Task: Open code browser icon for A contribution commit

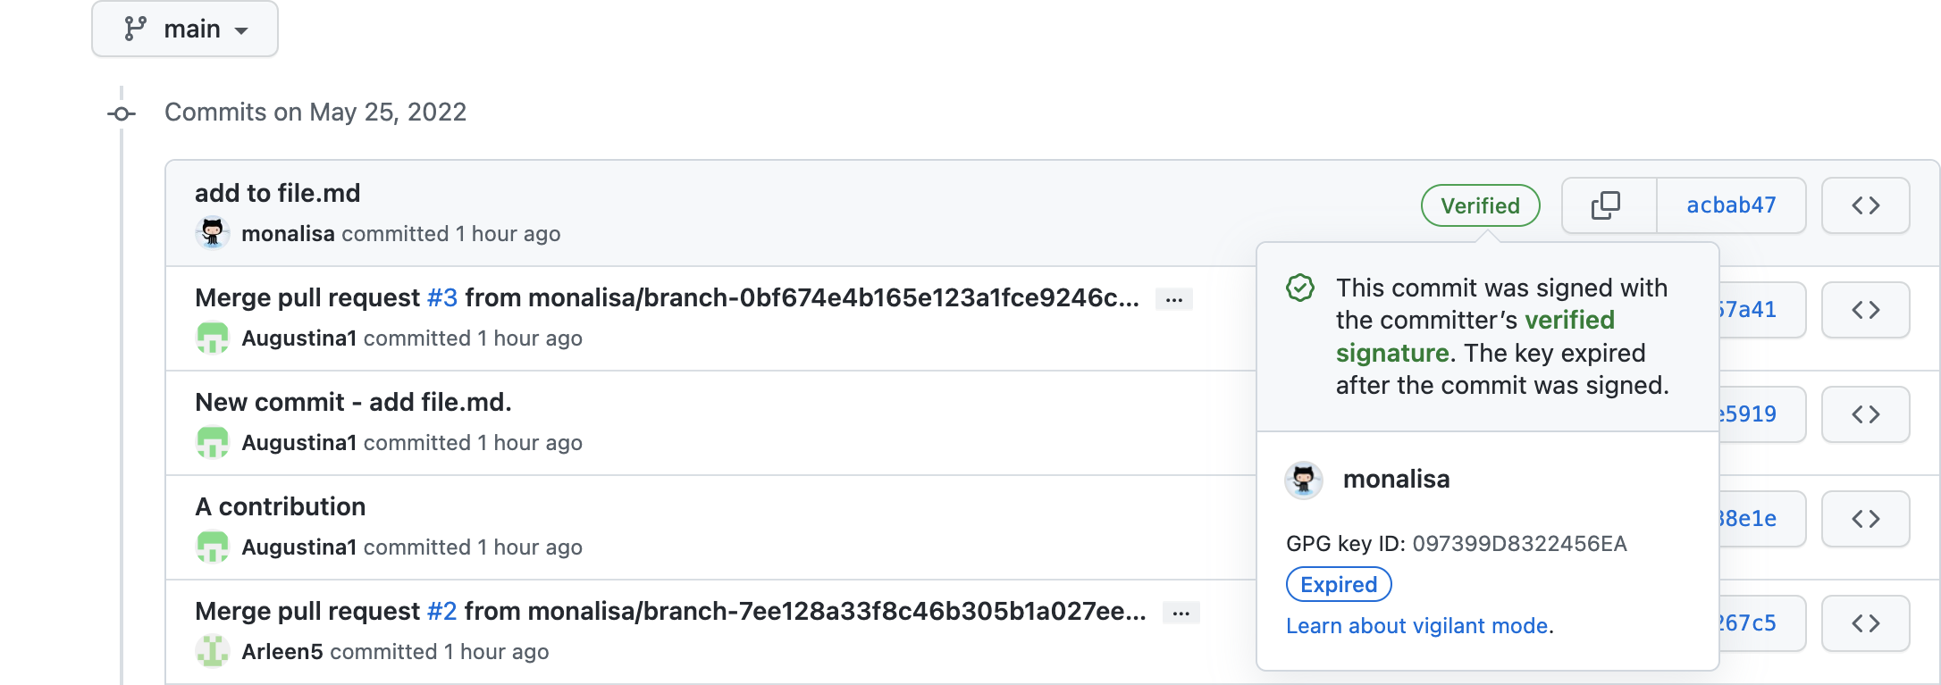Action: tap(1865, 518)
